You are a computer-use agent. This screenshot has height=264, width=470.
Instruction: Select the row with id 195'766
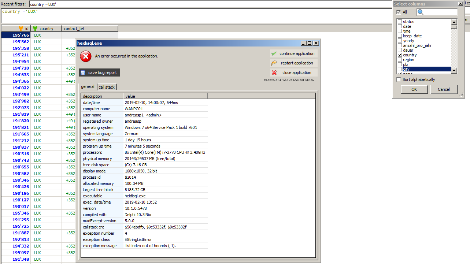pos(60,35)
